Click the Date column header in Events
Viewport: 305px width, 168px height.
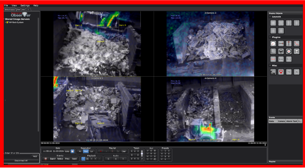pyautogui.click(x=273, y=121)
